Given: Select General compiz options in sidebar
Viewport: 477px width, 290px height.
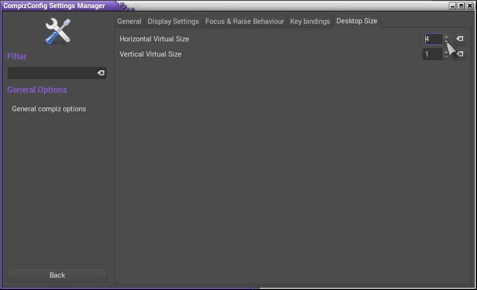Looking at the screenshot, I should pyautogui.click(x=49, y=109).
